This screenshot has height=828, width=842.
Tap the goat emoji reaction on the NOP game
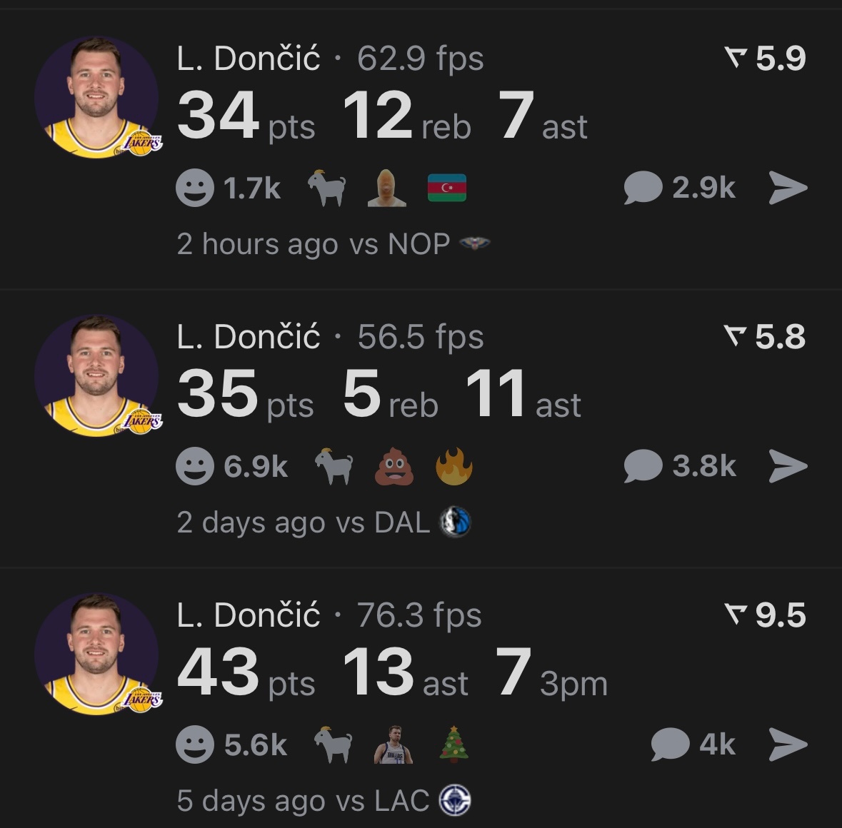pos(326,188)
